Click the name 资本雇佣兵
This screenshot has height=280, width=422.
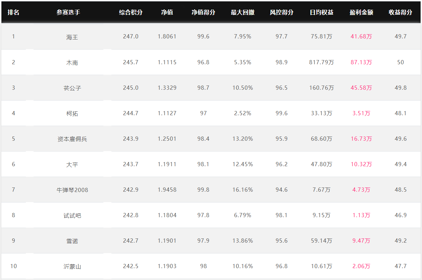click(72, 139)
